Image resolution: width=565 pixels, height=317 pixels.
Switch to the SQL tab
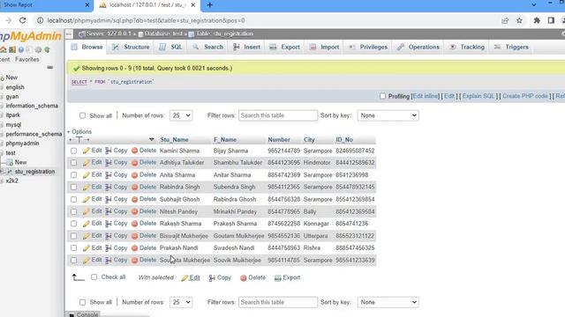point(171,47)
